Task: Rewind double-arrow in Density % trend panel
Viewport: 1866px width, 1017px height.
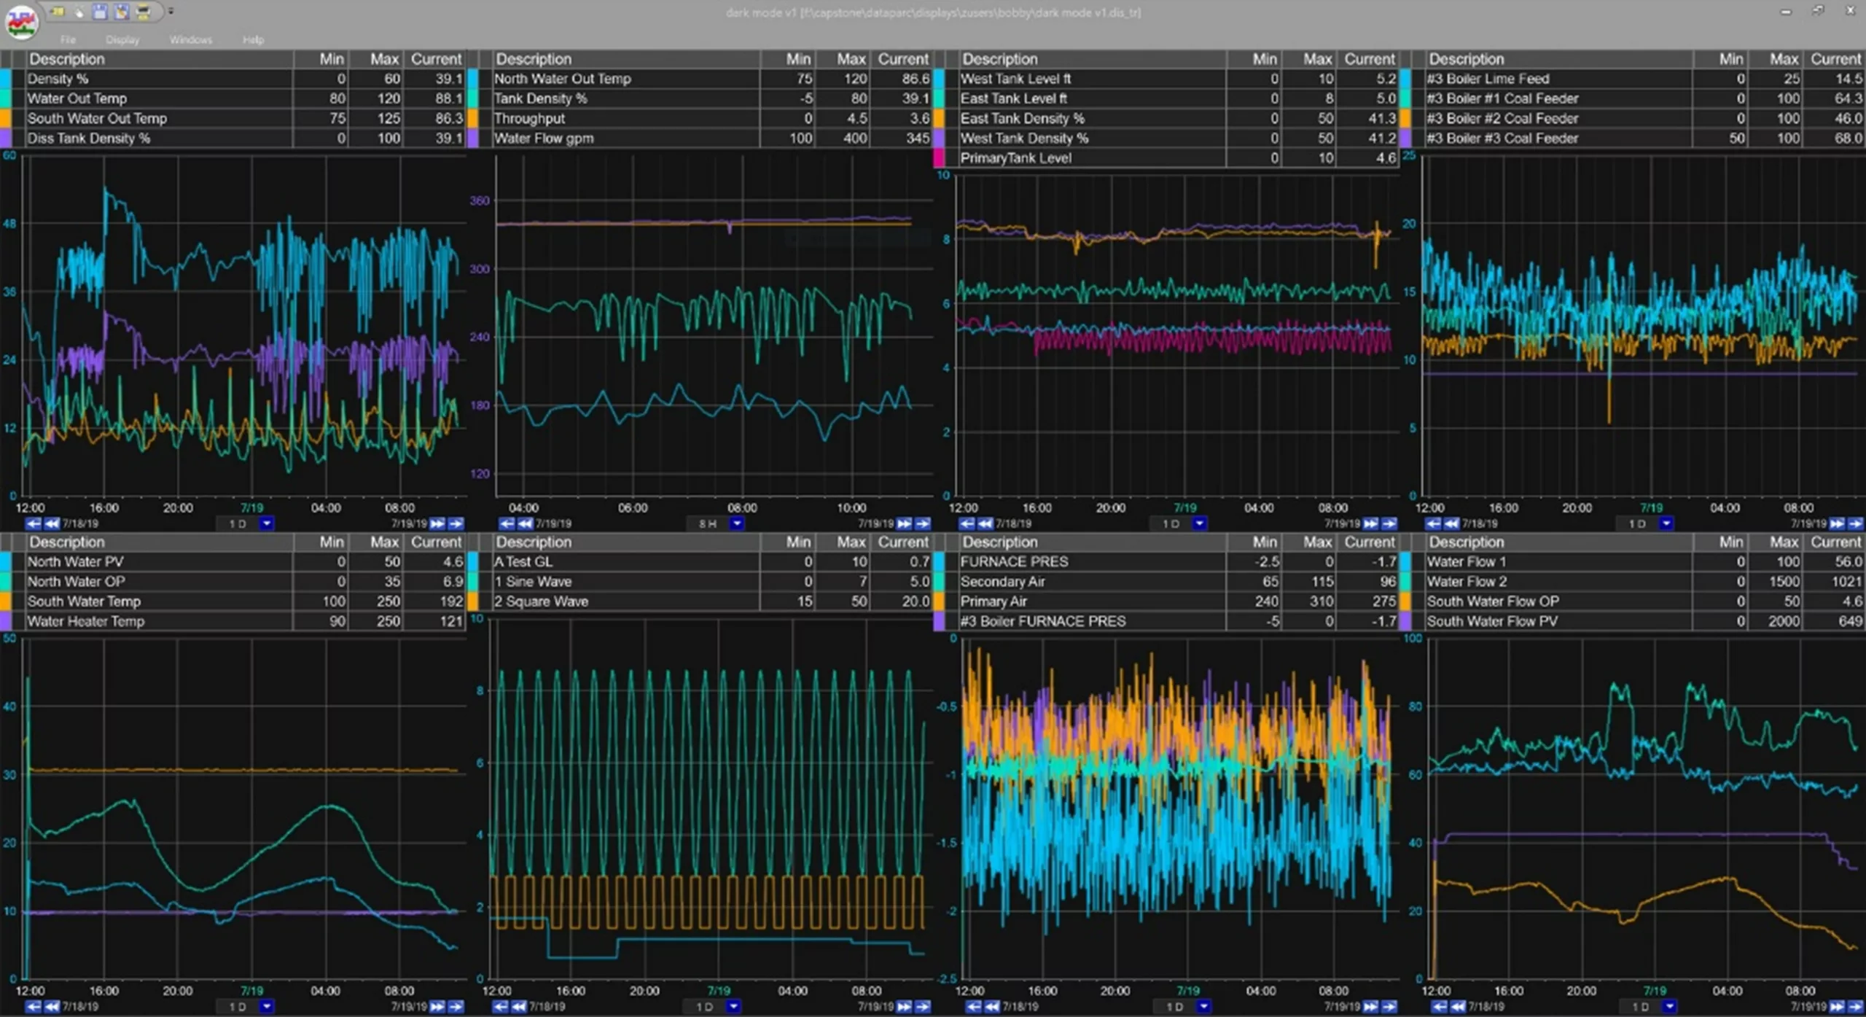Action: (x=52, y=523)
